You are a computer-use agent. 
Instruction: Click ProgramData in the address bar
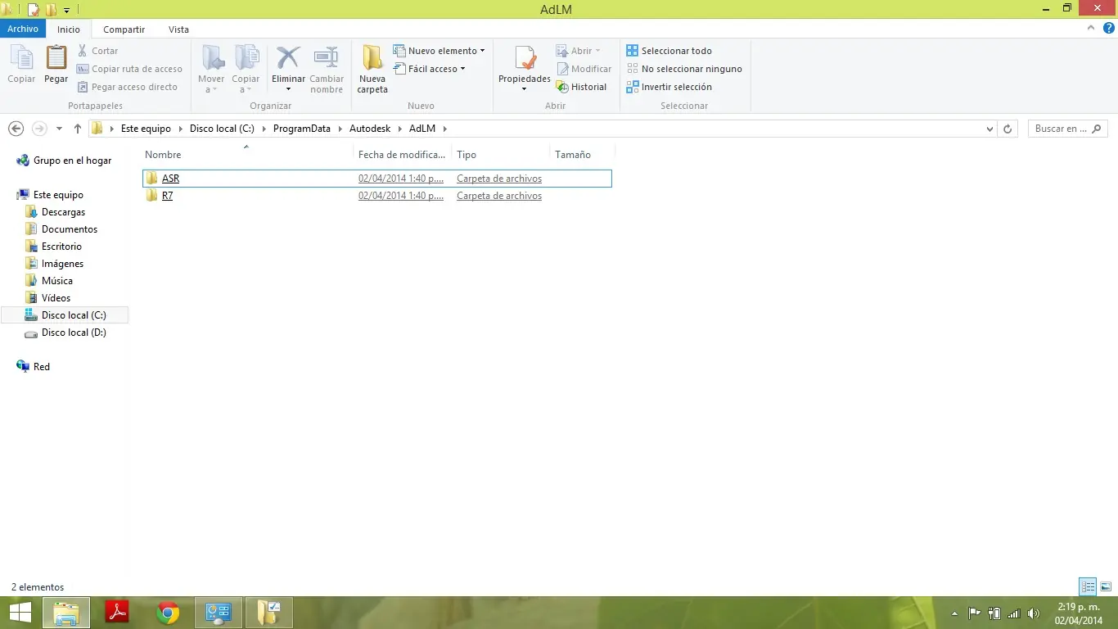tap(301, 129)
